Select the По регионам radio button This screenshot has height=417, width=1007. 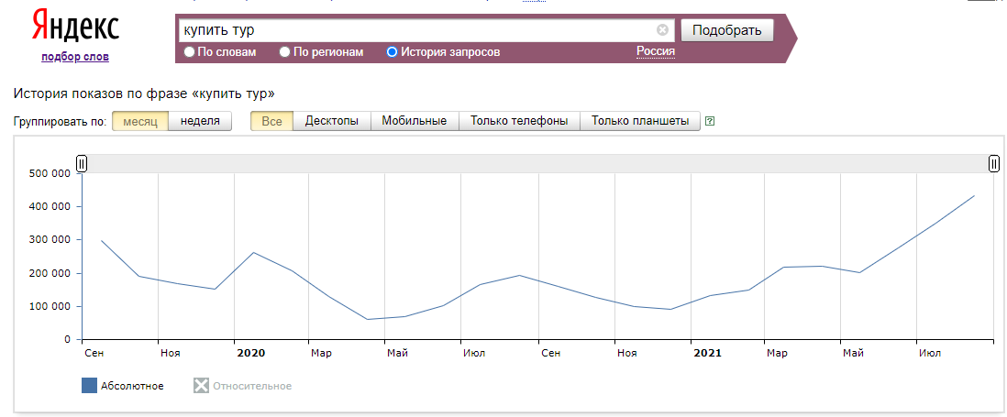[285, 52]
